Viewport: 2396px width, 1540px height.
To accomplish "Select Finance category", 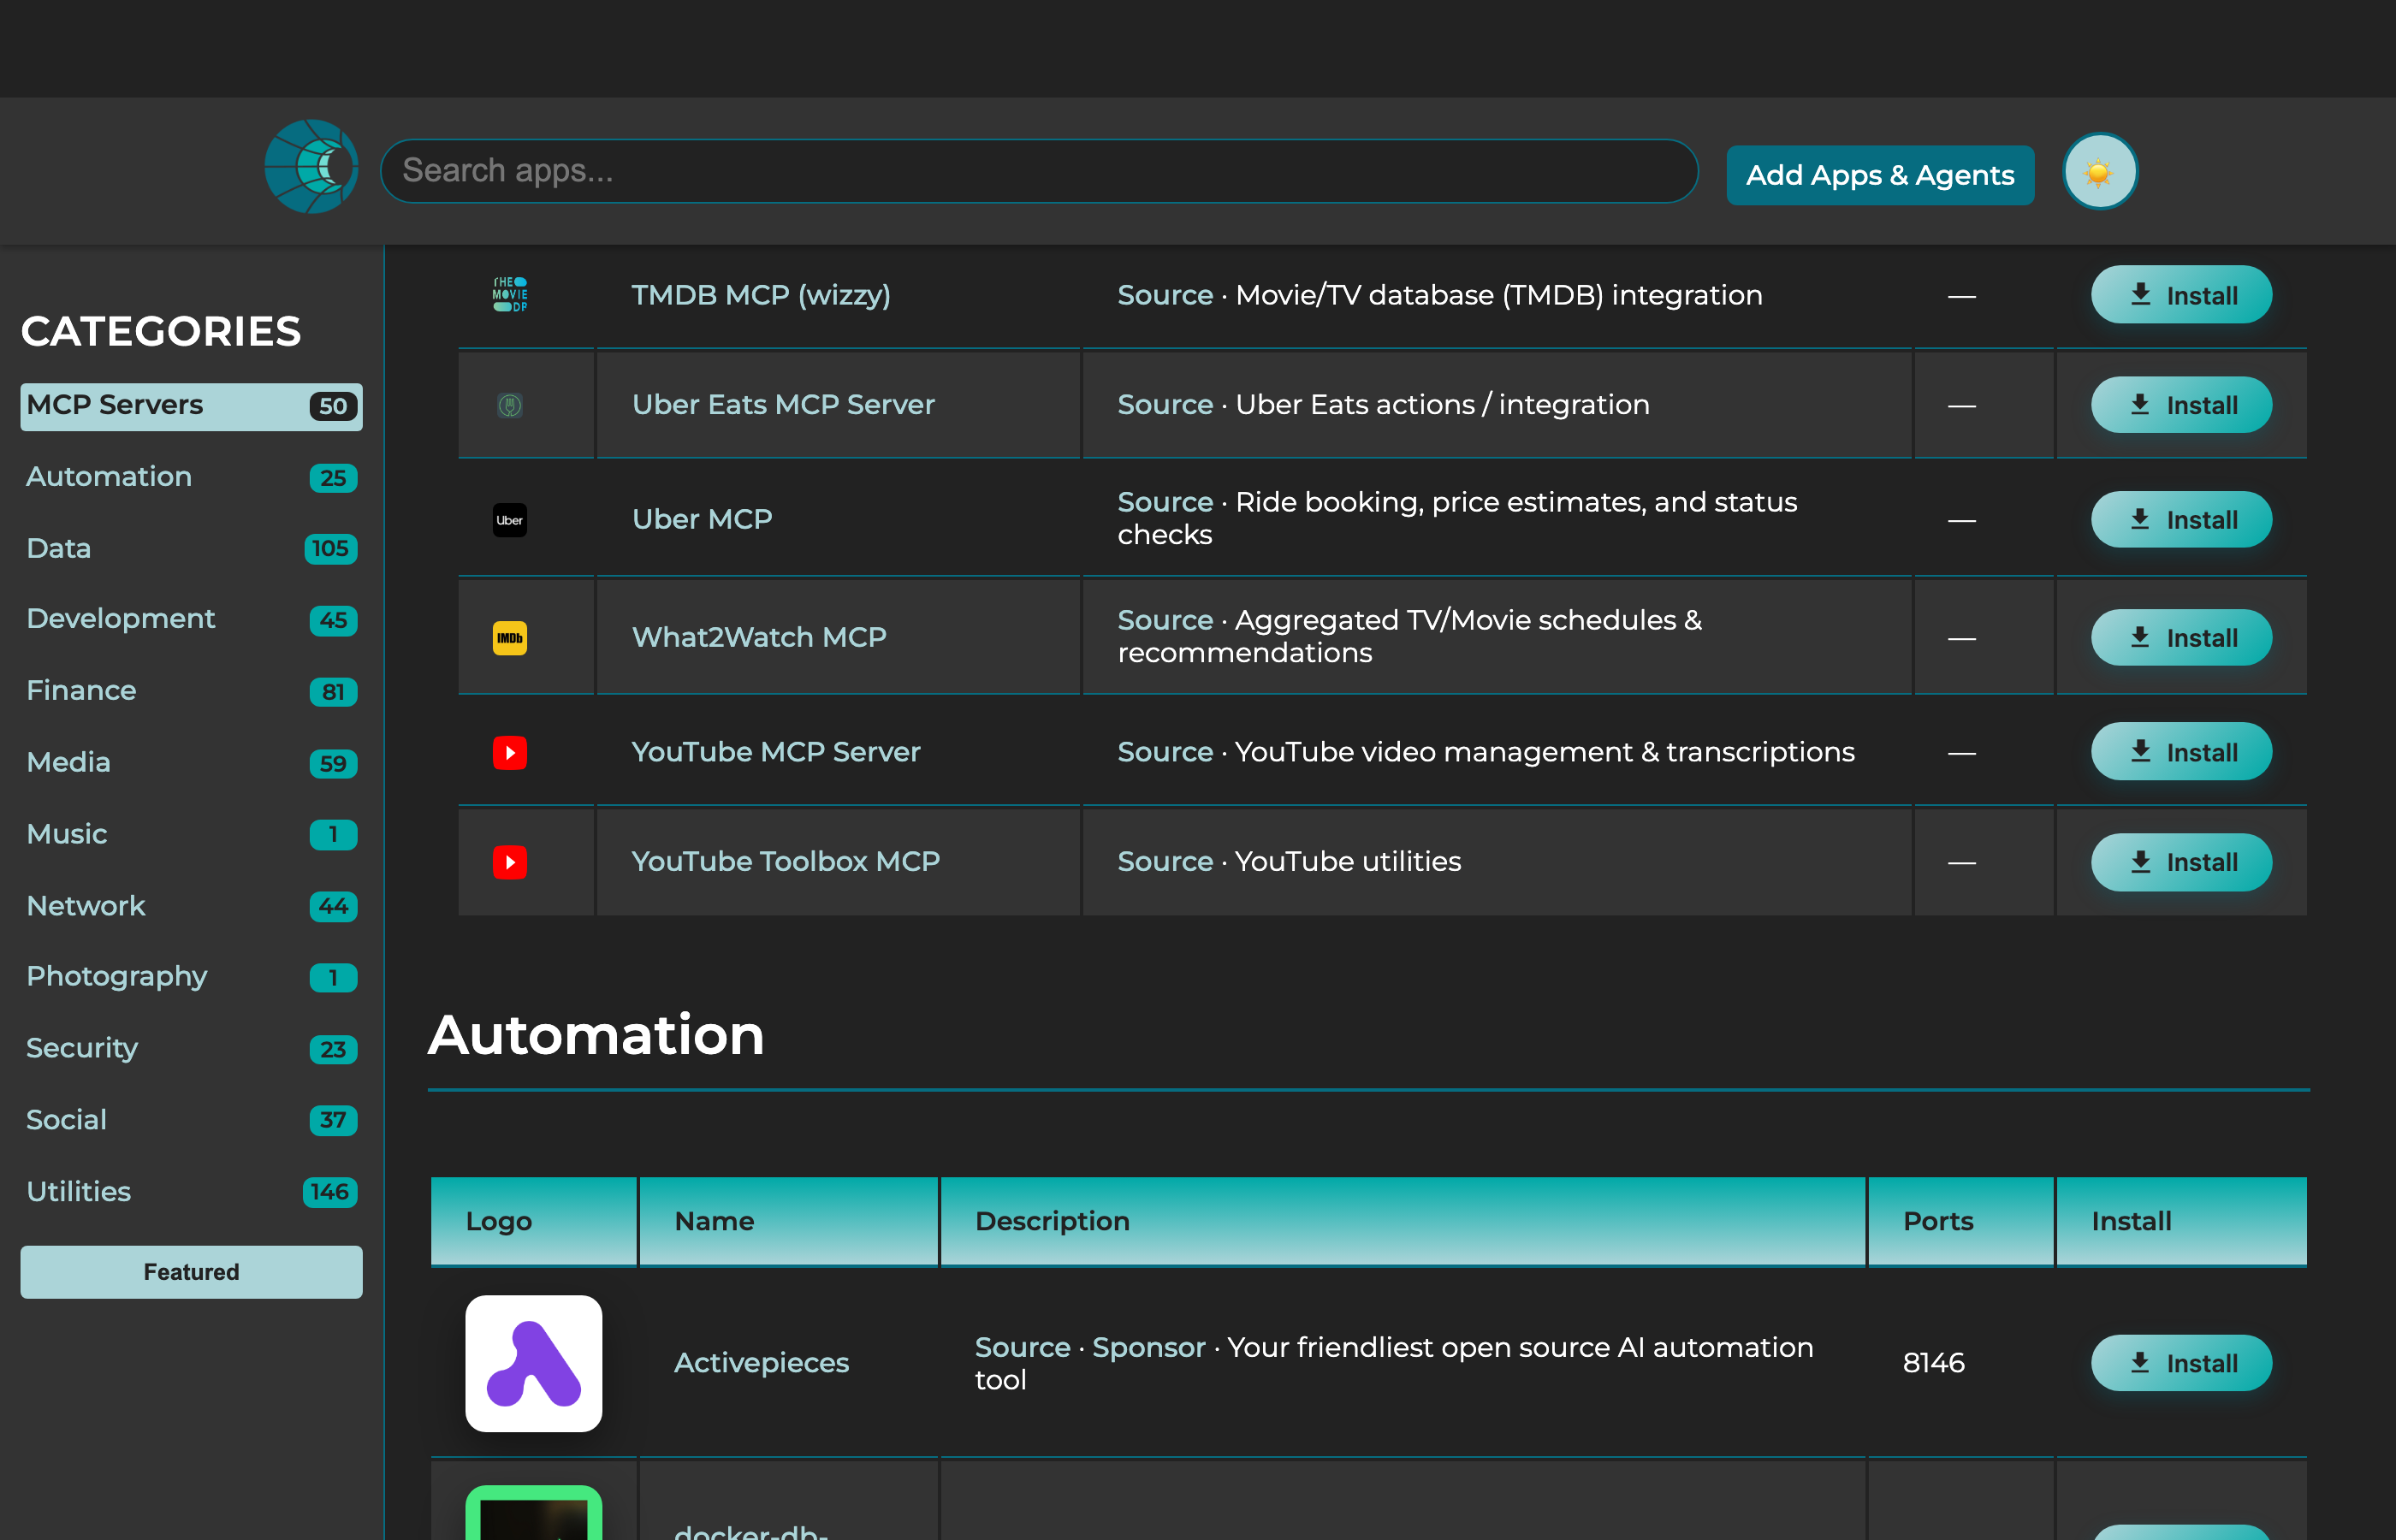I will pos(191,691).
